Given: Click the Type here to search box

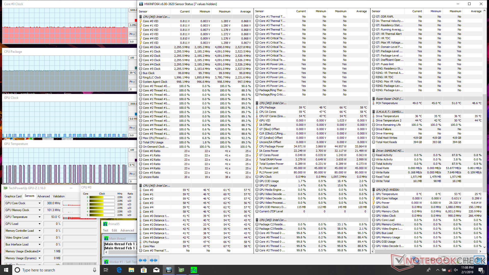Looking at the screenshot, I should 56,270.
